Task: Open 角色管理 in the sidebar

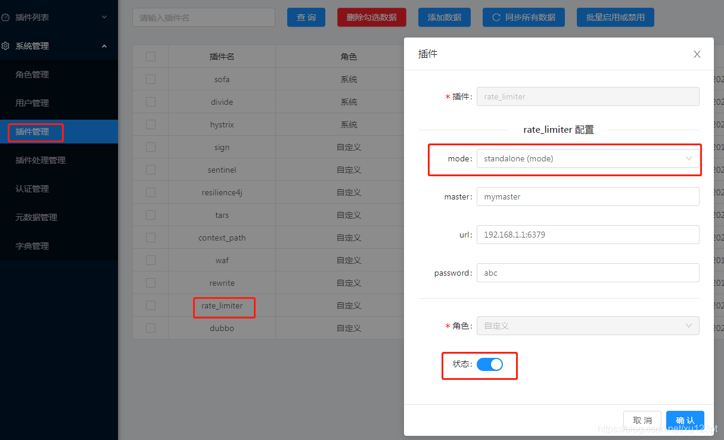Action: click(59, 74)
